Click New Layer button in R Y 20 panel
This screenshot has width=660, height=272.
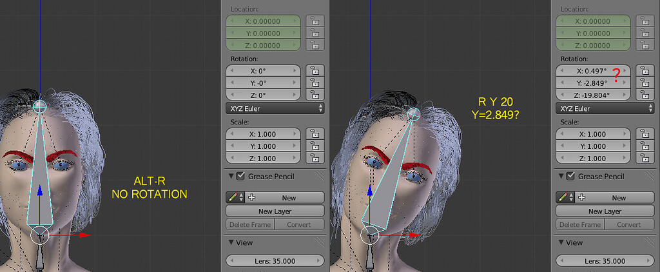coord(605,211)
